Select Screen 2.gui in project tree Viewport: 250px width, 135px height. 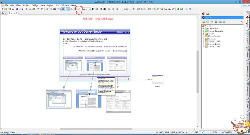214,44
